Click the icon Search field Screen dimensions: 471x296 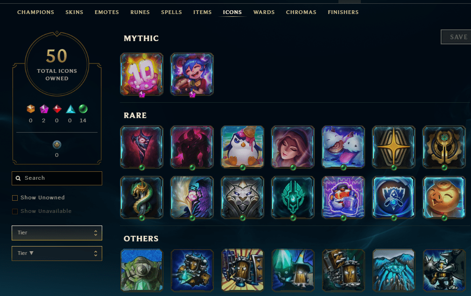(x=57, y=178)
